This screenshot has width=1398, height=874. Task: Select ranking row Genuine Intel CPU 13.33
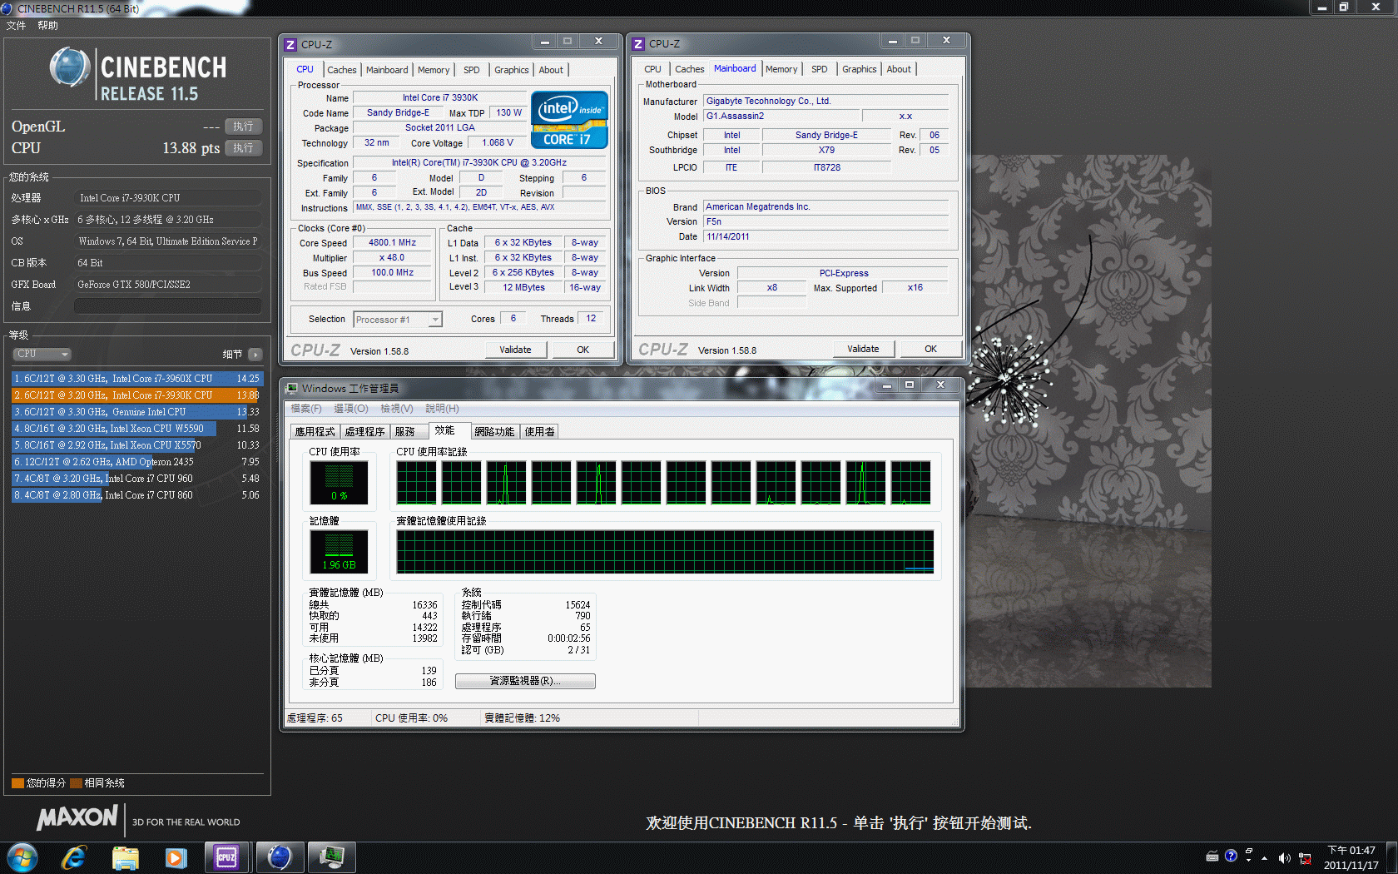click(x=136, y=412)
